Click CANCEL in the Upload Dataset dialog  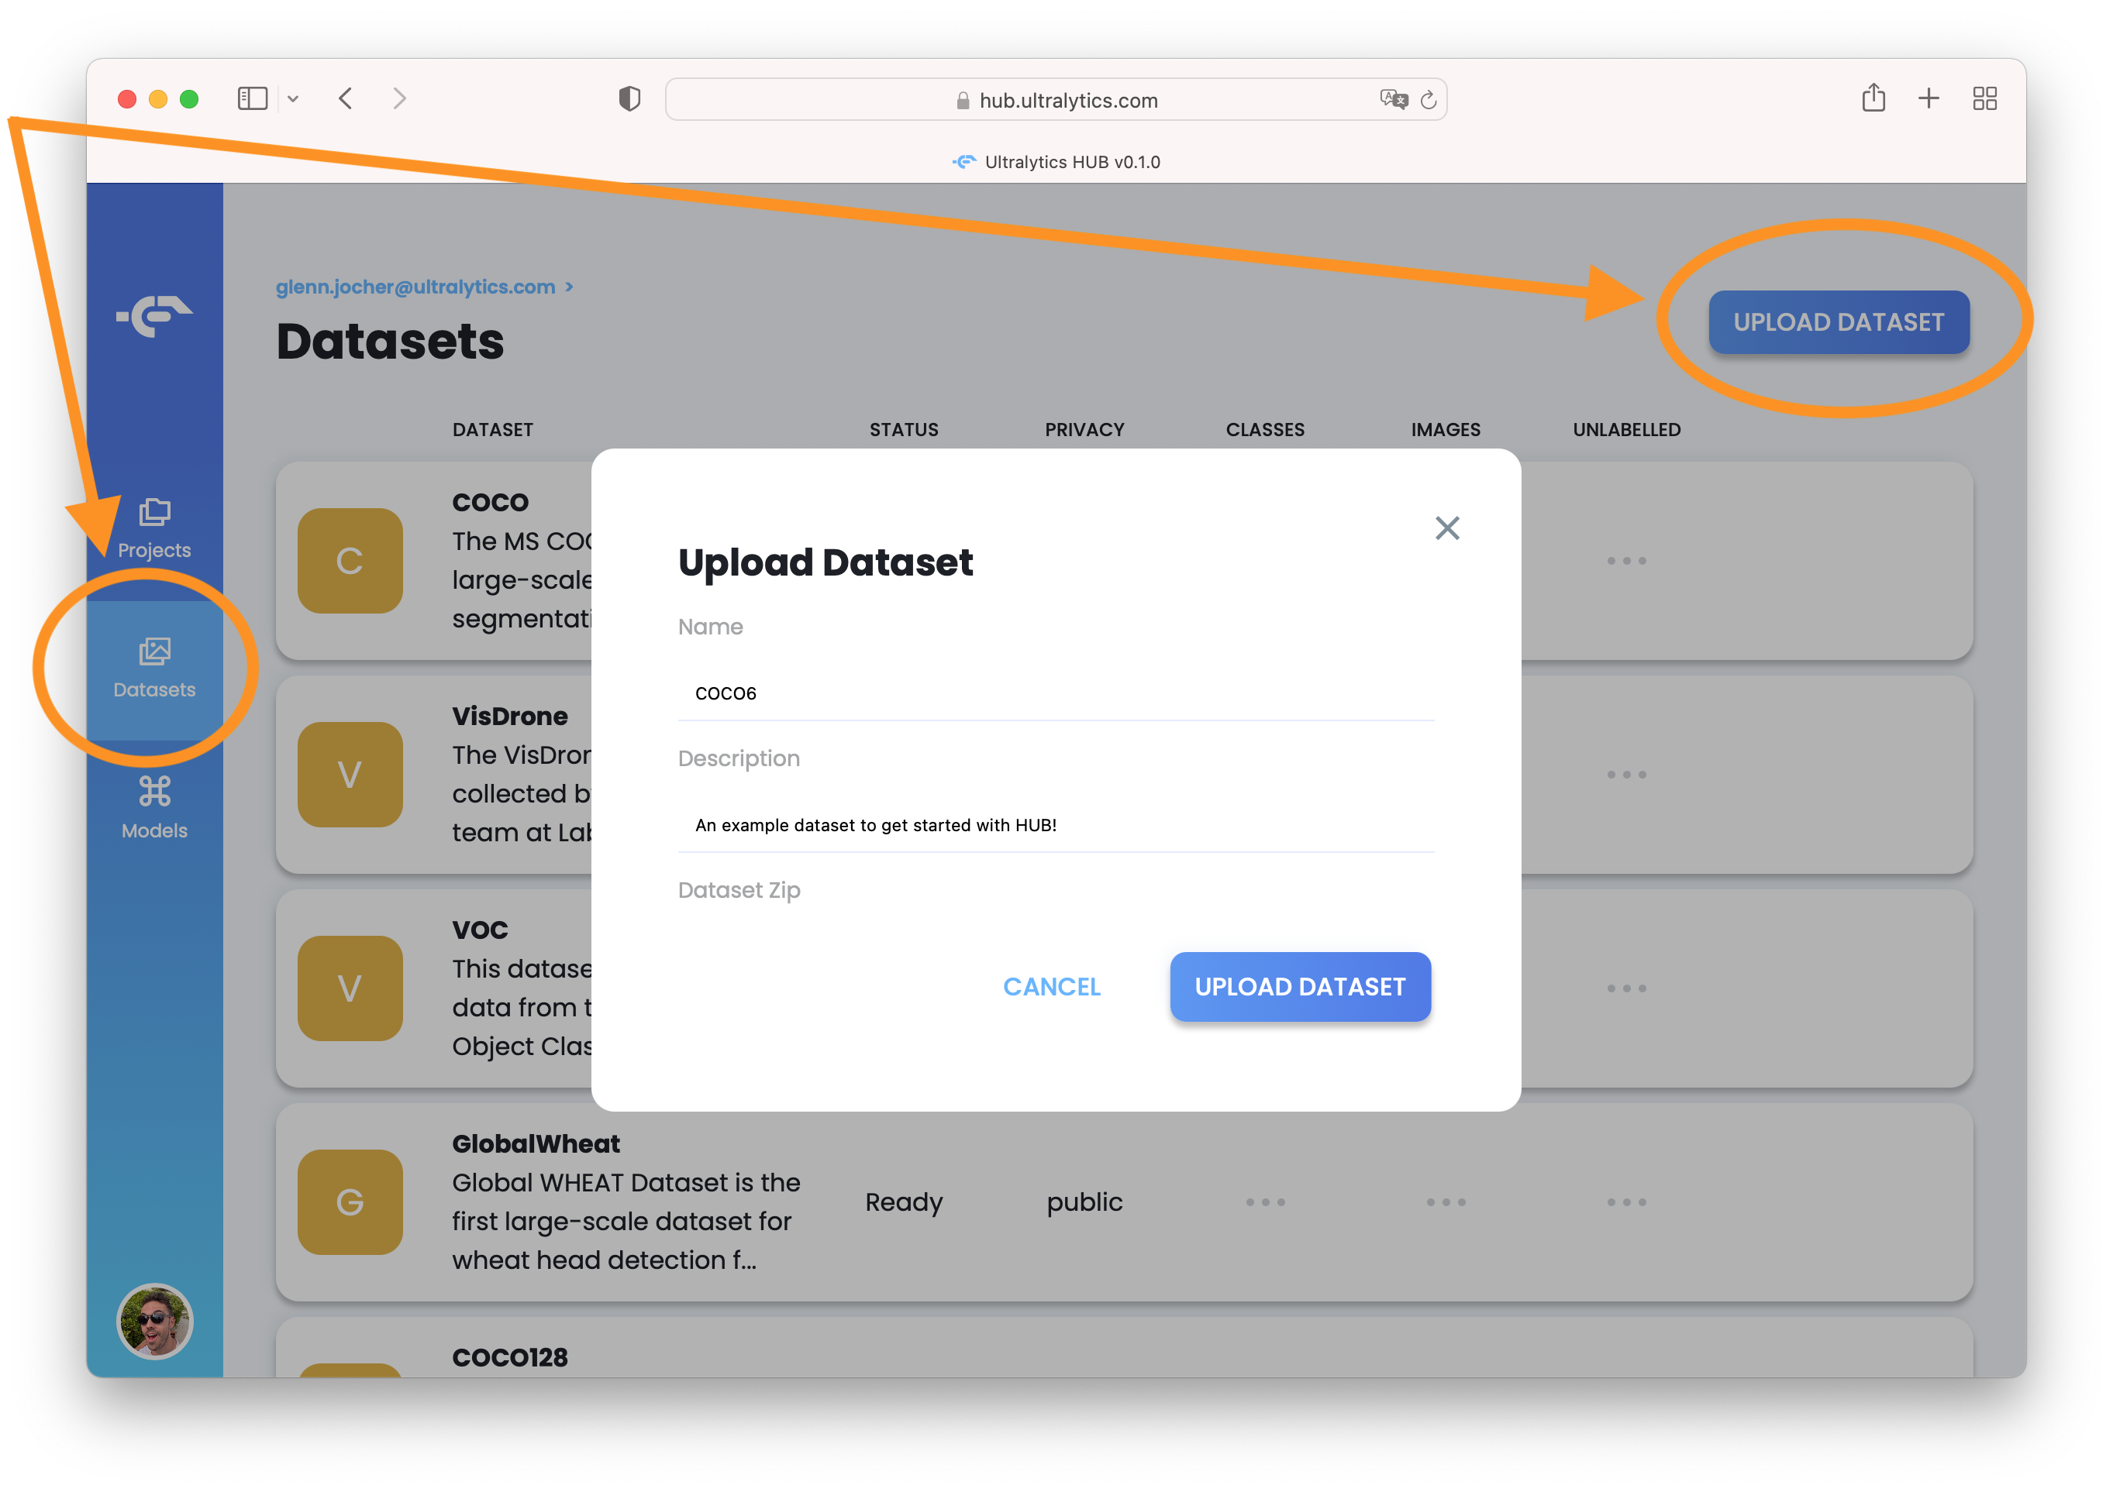[x=1052, y=986]
